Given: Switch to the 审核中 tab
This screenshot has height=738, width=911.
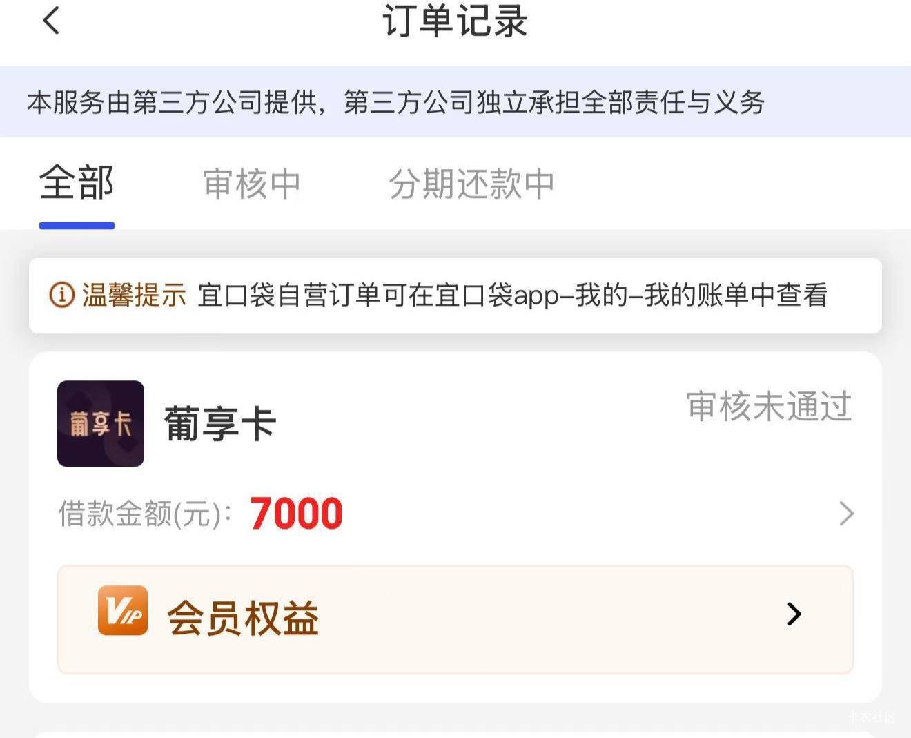Looking at the screenshot, I should pos(252,184).
